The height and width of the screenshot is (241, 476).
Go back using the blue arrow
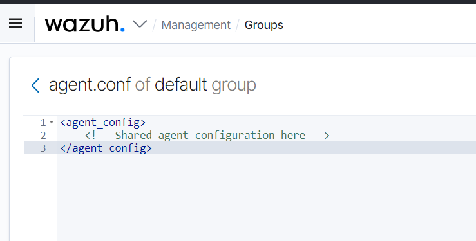(35, 85)
